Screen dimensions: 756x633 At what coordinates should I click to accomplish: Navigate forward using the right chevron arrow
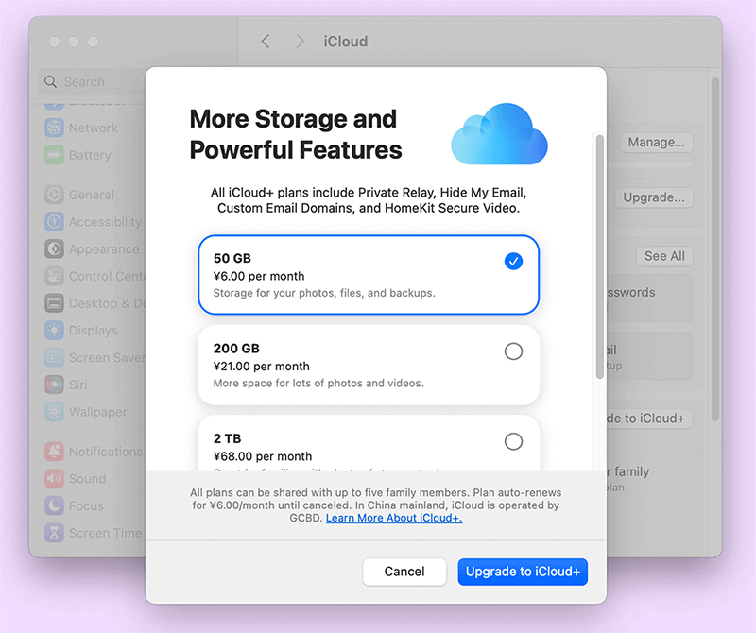300,41
